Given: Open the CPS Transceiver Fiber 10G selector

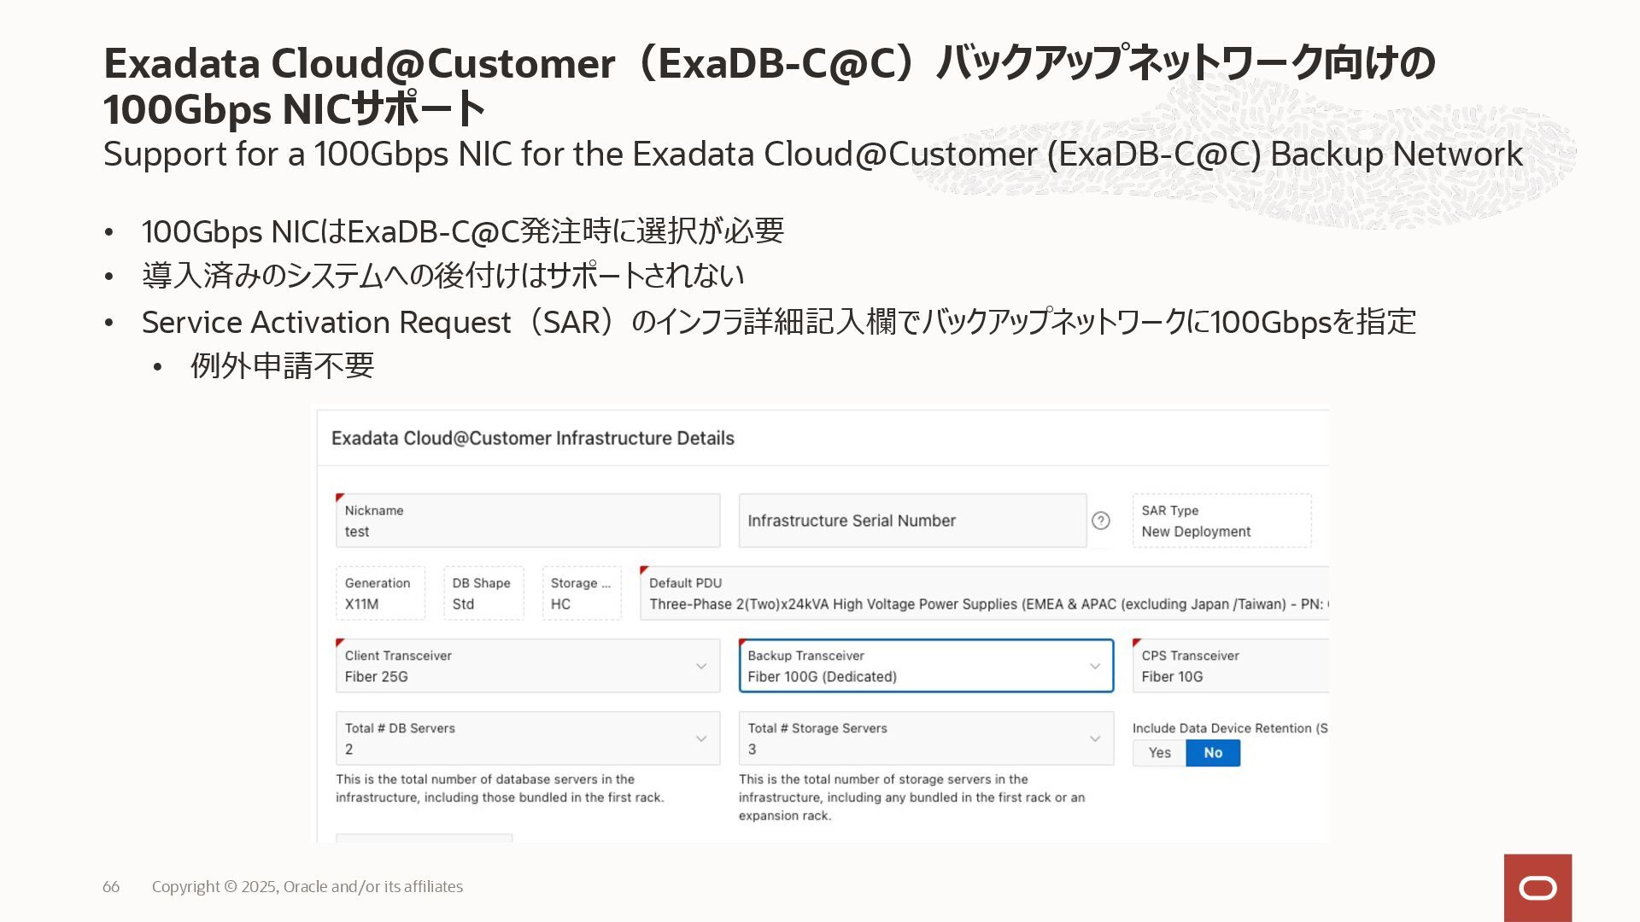Looking at the screenshot, I should (1230, 666).
